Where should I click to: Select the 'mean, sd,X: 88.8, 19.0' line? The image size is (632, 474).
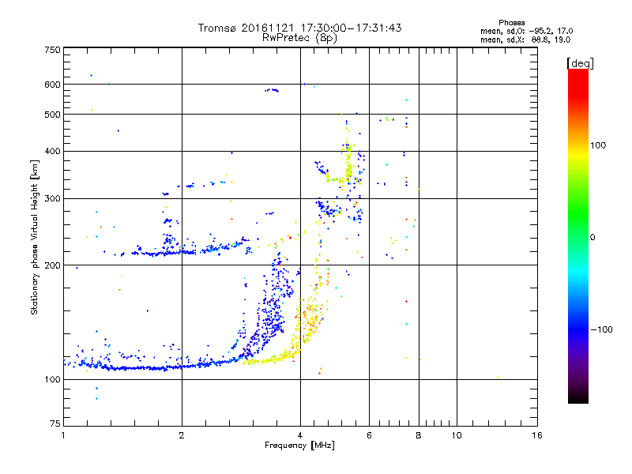click(x=525, y=39)
